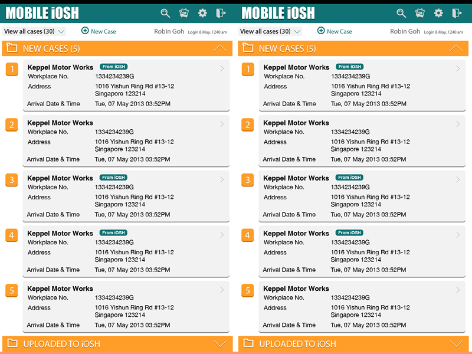The image size is (472, 354).
Task: Click 'UPLOADED TO iOSH' header title, left screen
Action: click(x=61, y=344)
